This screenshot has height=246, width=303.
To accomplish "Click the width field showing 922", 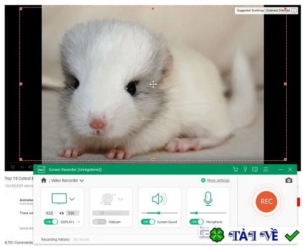I will [x=50, y=213].
